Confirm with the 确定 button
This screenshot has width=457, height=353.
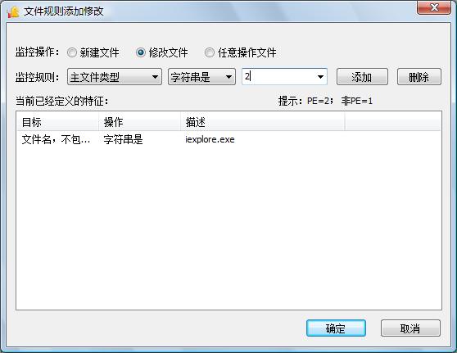click(336, 328)
